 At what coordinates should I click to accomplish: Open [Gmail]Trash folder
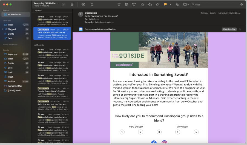tap(16, 90)
